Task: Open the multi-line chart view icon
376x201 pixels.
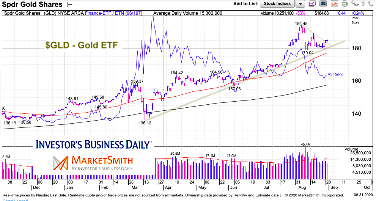Action: coord(312,3)
